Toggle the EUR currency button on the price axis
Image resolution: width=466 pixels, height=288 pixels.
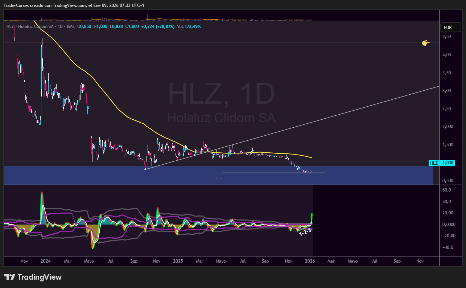coord(450,27)
